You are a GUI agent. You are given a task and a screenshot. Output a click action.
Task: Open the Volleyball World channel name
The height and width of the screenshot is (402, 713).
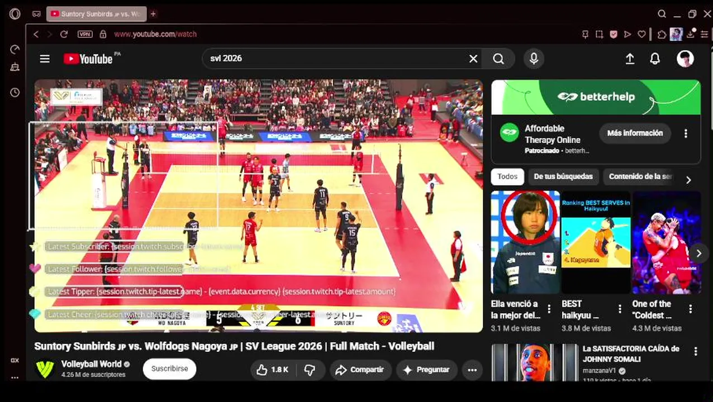coord(91,364)
